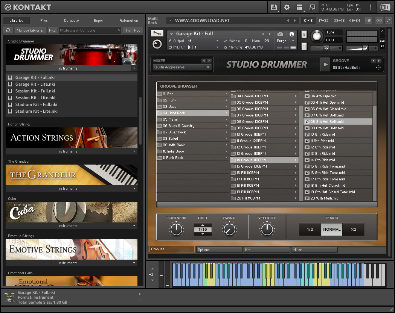Open the Options tab of Studio Drummer
Screen dimensions: 395x313
pyautogui.click(x=219, y=249)
